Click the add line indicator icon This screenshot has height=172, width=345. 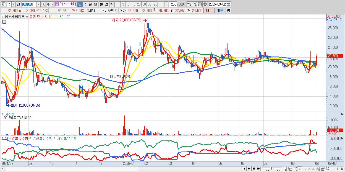coord(195,4)
